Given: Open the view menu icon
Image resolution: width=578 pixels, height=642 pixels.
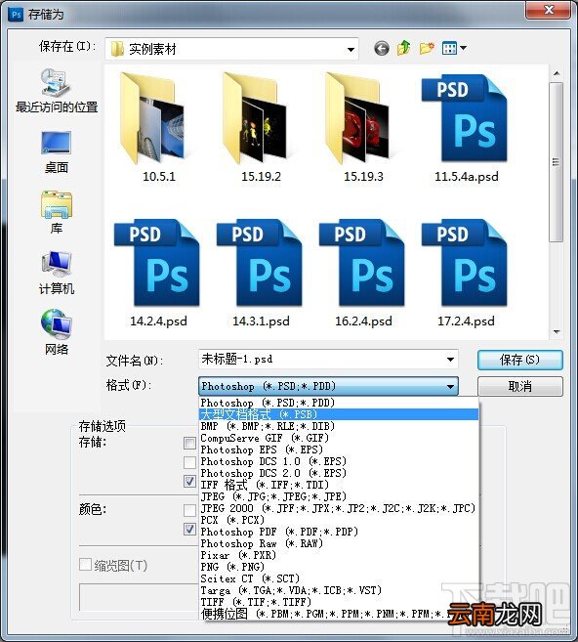Looking at the screenshot, I should (x=449, y=48).
